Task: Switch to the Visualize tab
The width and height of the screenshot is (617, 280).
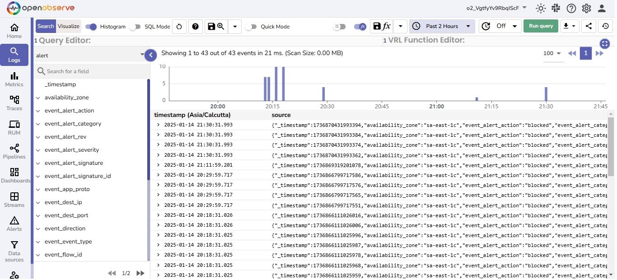Action: click(68, 26)
